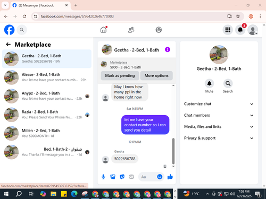Open the emoji picker in message box

[x=160, y=177]
